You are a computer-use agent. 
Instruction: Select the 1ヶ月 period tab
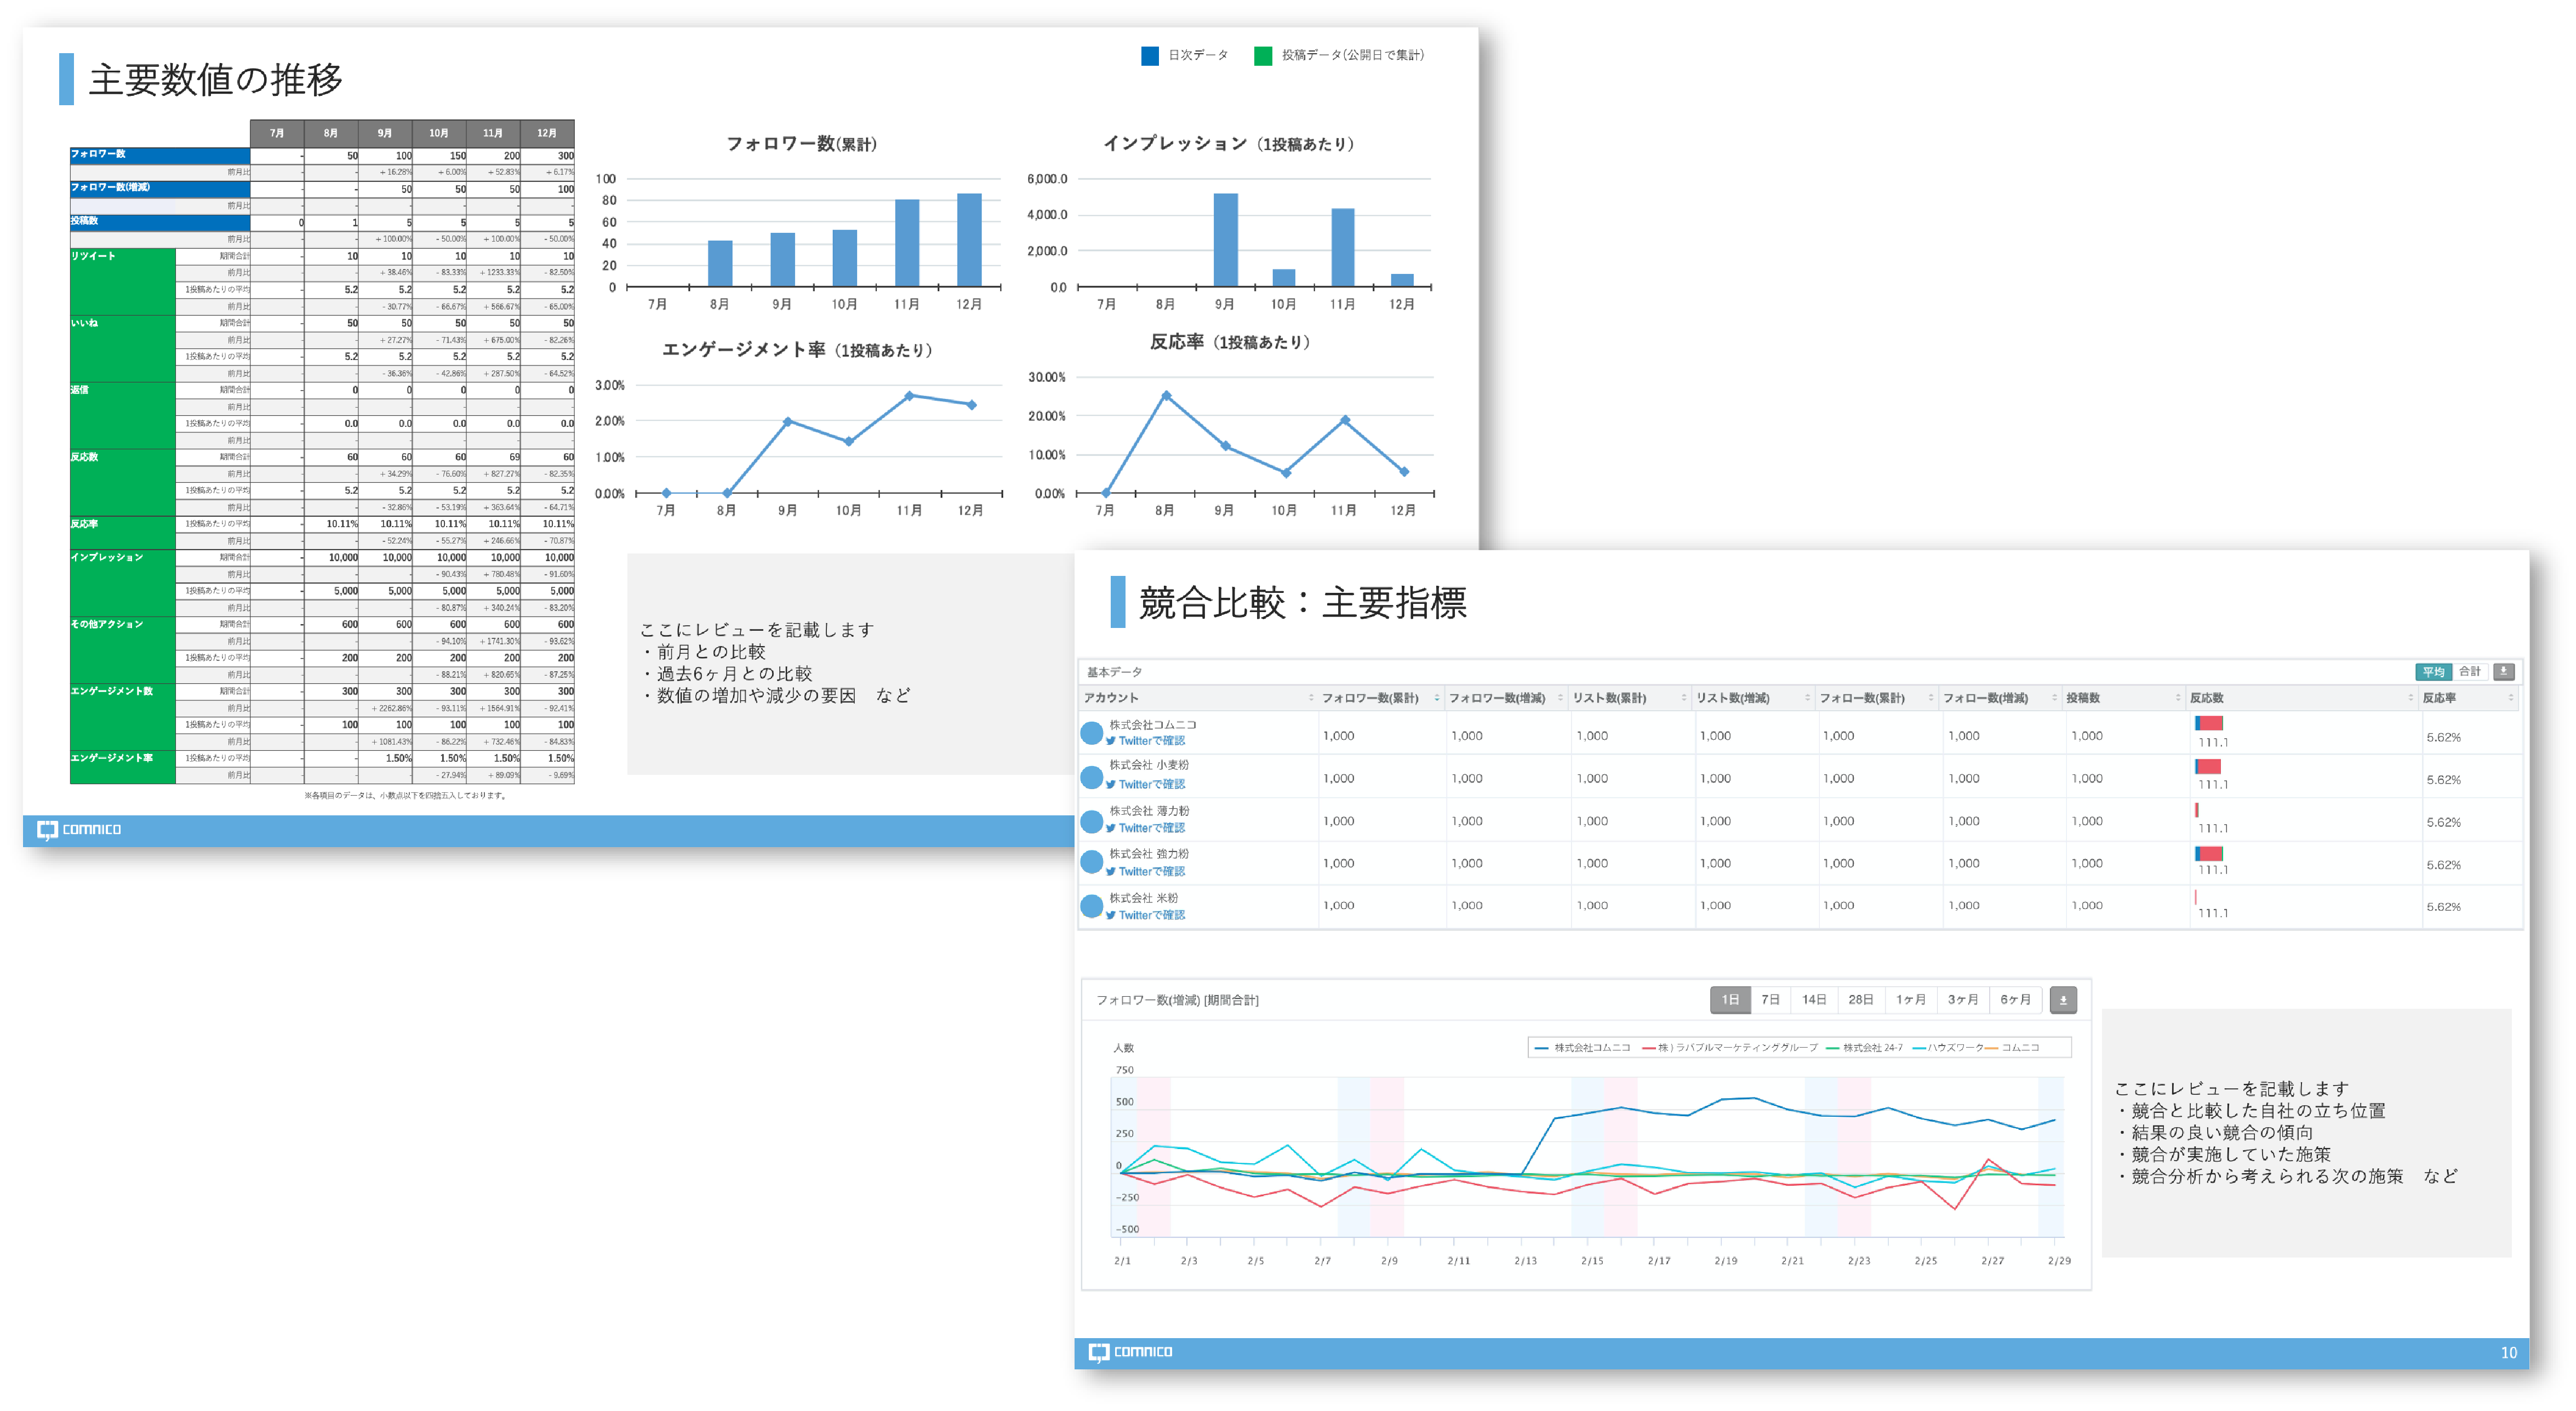(x=1910, y=999)
